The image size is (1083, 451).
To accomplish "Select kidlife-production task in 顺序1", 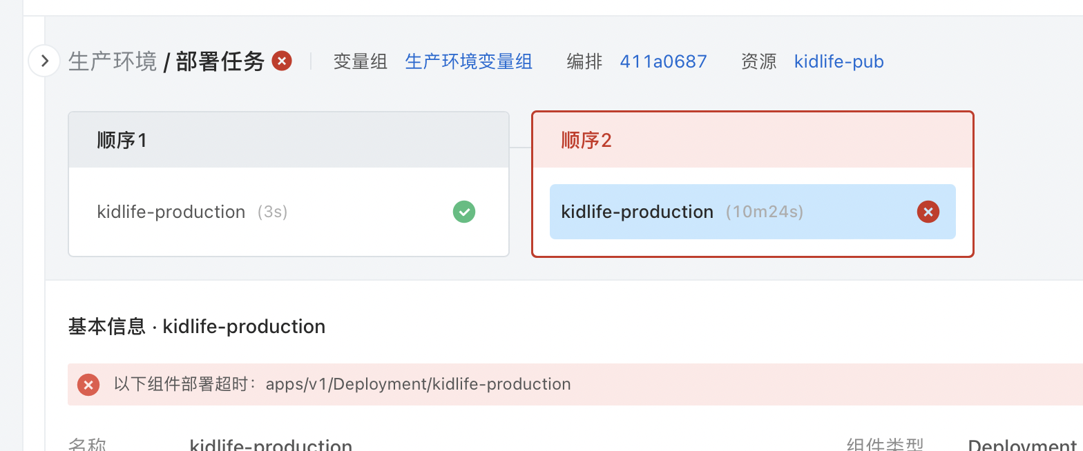I will click(171, 212).
